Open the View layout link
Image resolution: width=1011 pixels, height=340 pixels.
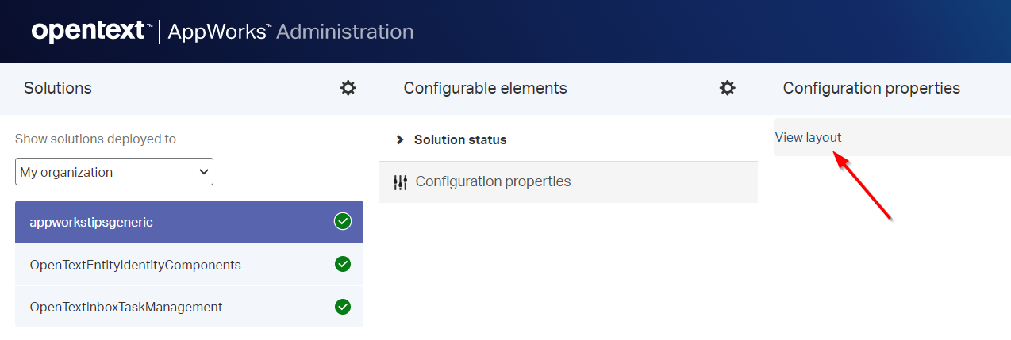click(x=808, y=137)
